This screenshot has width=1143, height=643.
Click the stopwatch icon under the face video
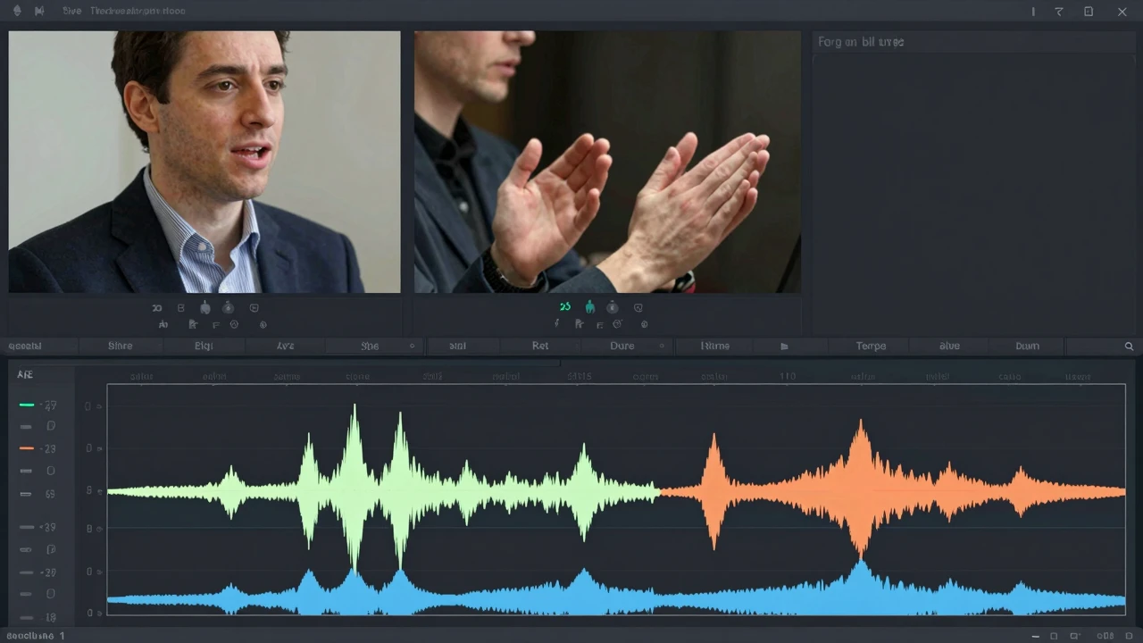click(x=228, y=307)
